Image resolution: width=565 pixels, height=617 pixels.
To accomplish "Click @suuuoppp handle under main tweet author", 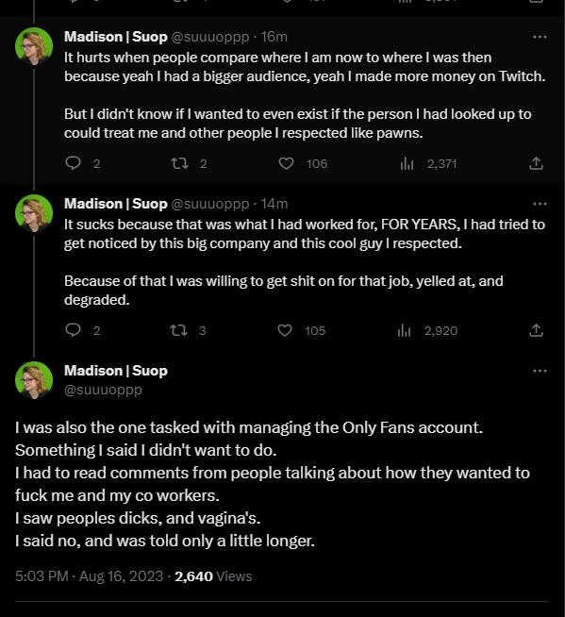I will coord(103,390).
